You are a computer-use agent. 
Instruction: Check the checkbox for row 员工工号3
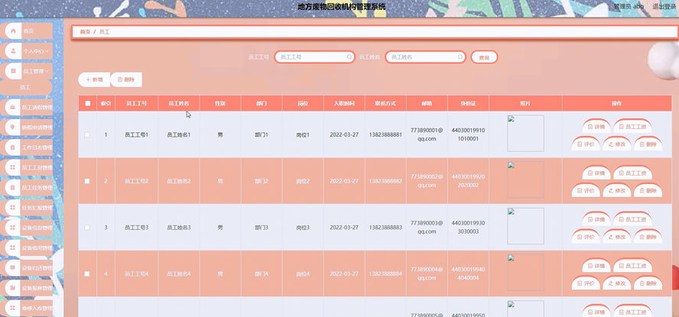tap(87, 228)
